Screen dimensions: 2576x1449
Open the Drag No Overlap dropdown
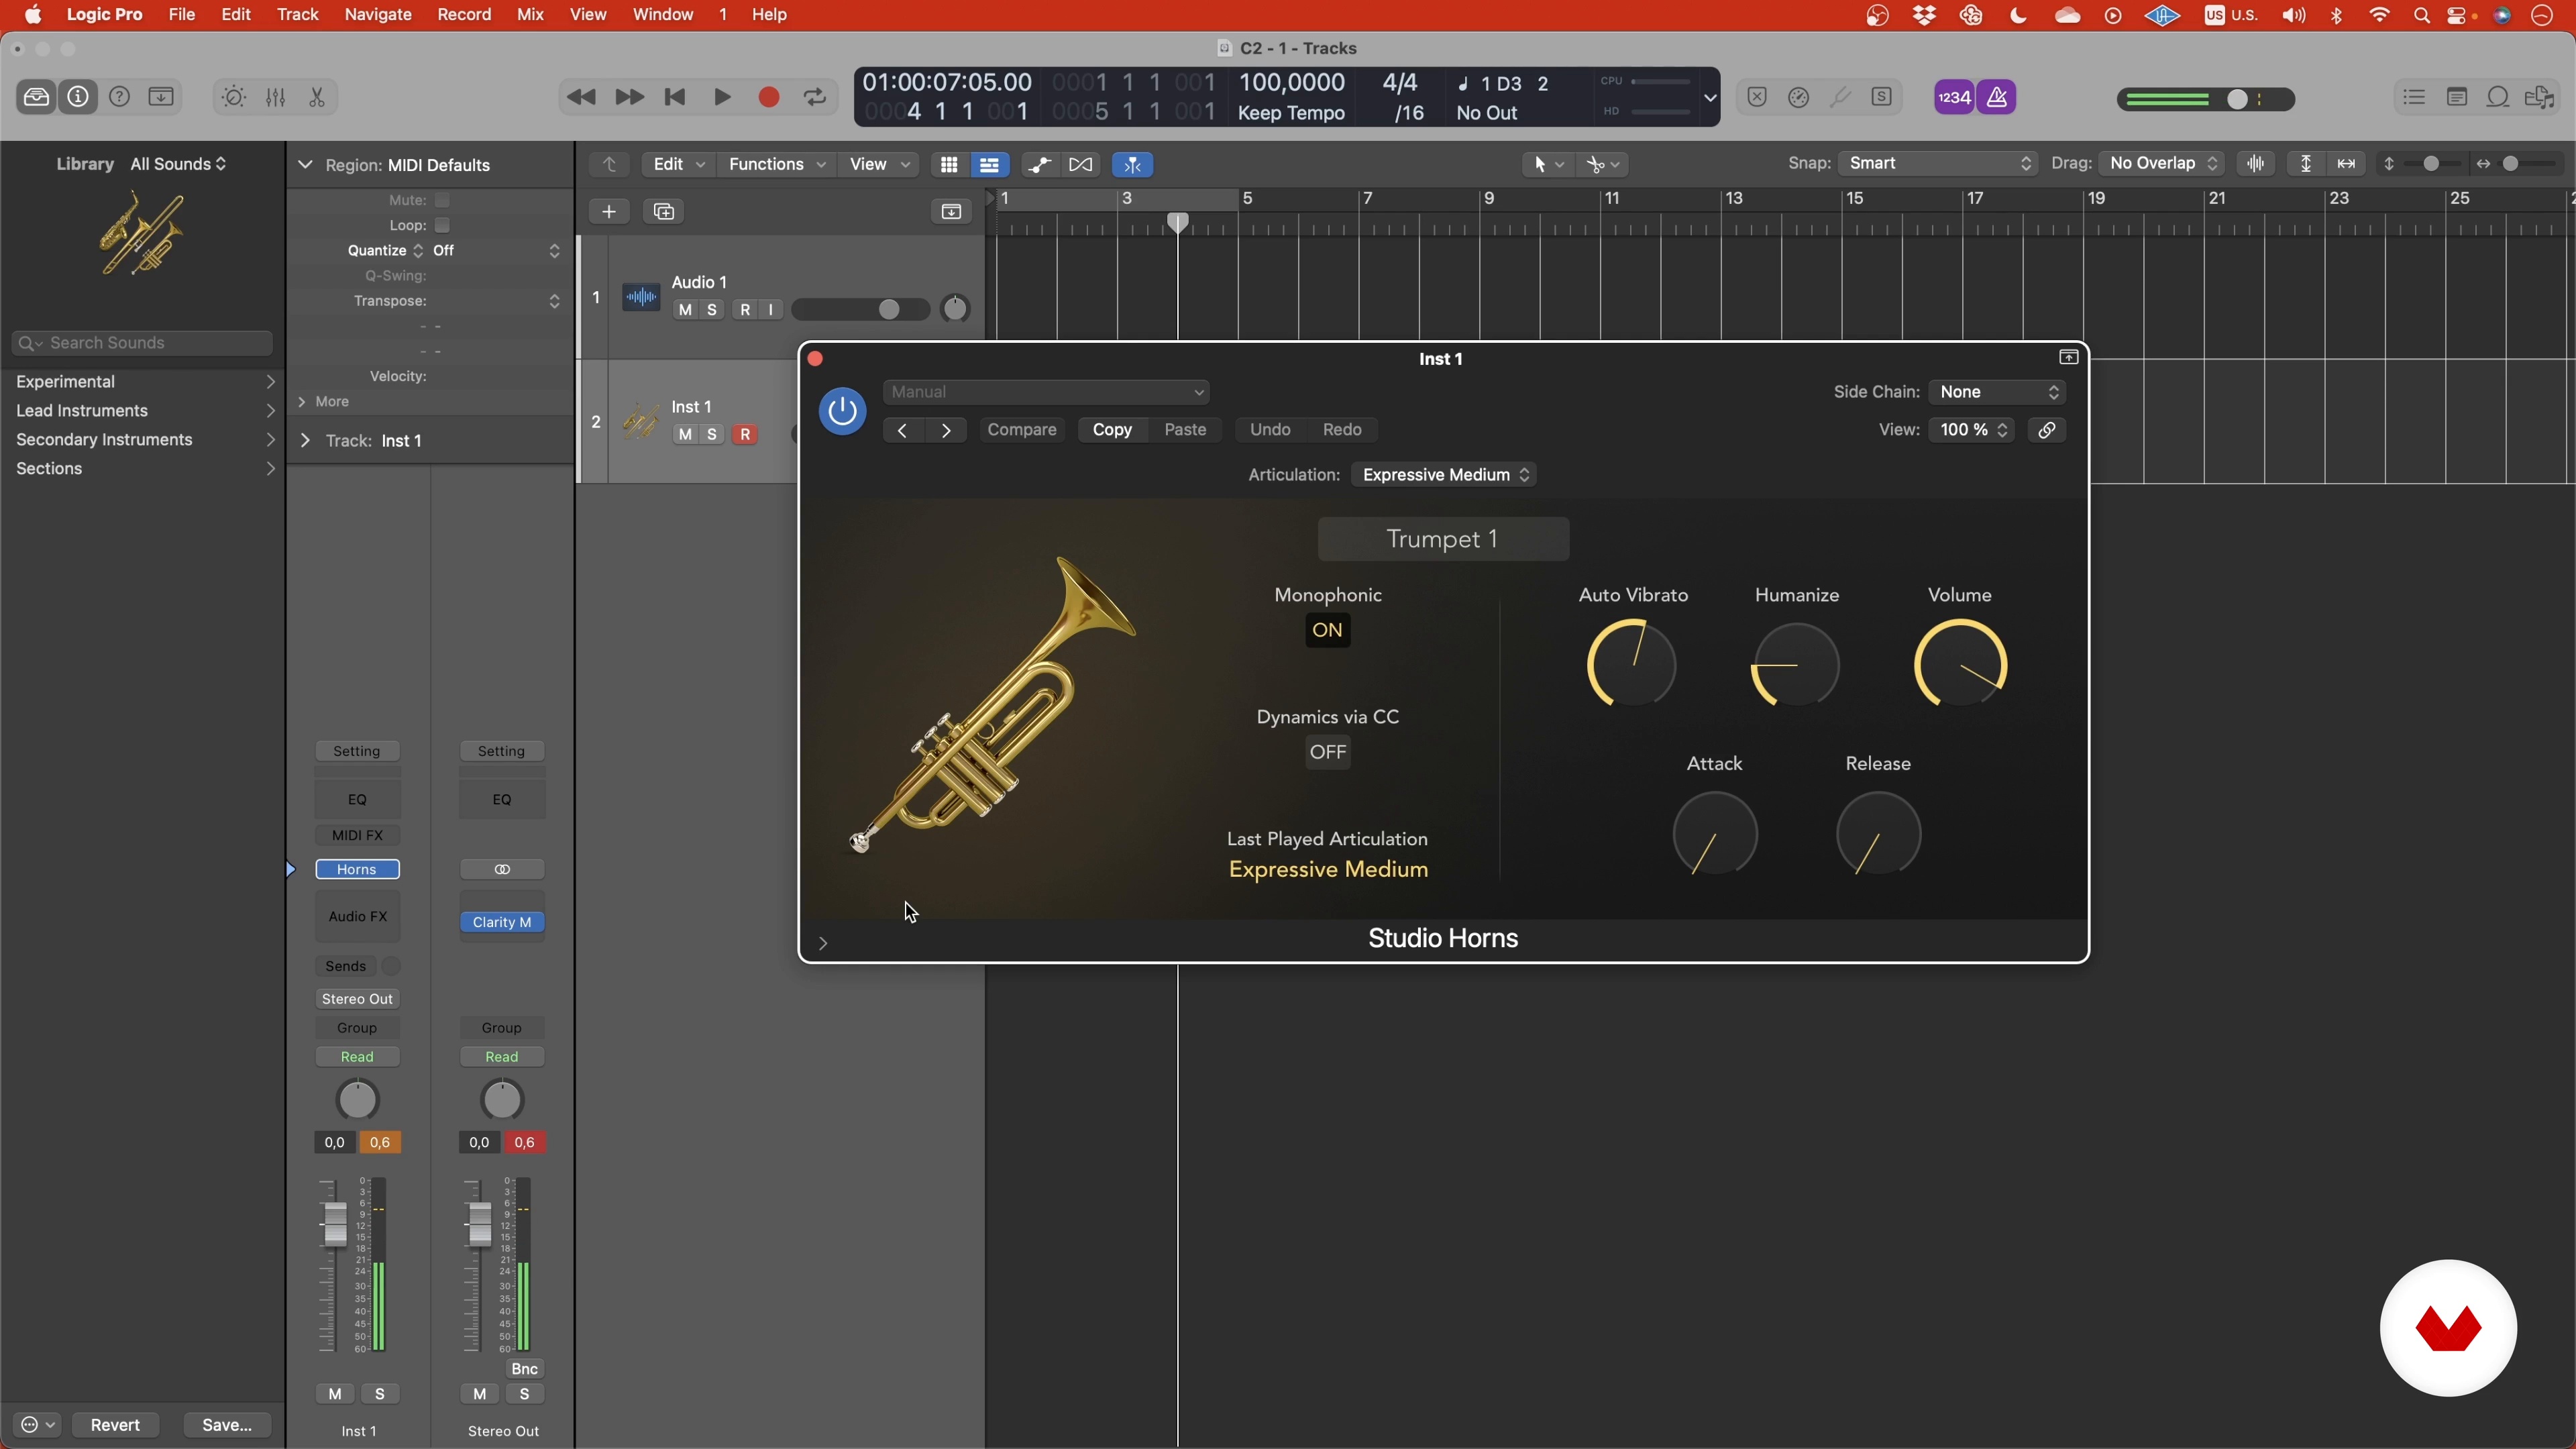pos(2161,163)
